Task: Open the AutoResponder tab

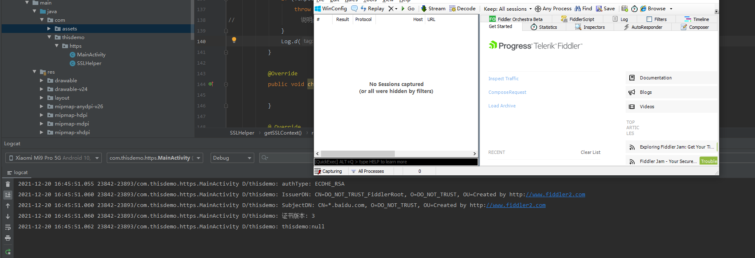Action: [x=643, y=27]
